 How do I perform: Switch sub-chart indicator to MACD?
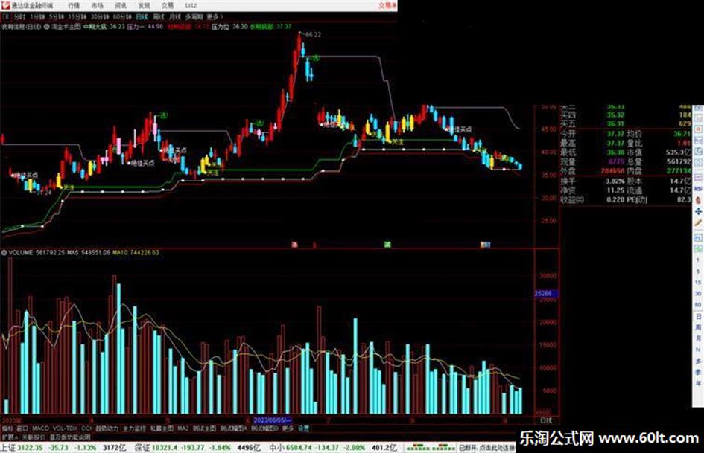tap(40, 428)
